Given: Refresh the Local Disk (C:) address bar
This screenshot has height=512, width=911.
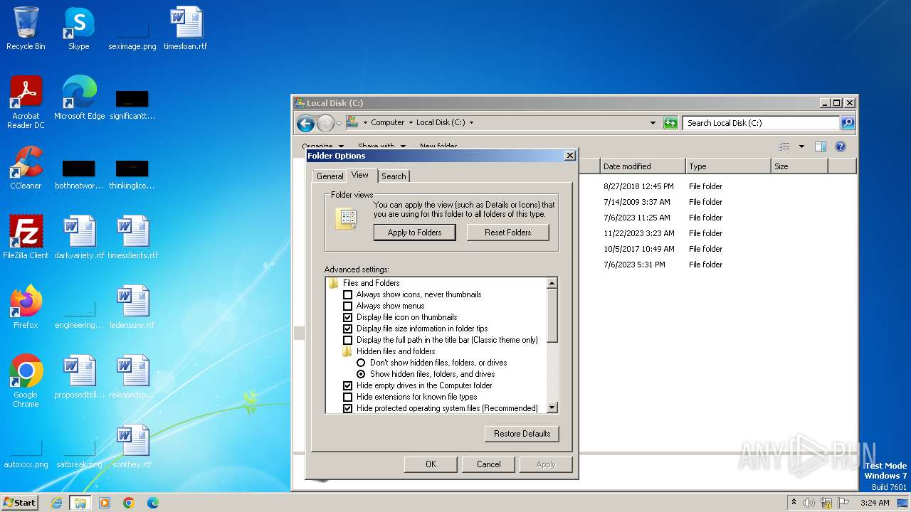Looking at the screenshot, I should 670,123.
